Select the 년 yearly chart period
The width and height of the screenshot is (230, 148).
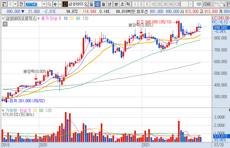point(110,4)
